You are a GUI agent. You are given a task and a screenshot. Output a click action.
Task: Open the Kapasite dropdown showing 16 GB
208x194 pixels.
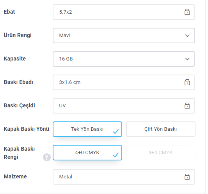pyautogui.click(x=124, y=59)
